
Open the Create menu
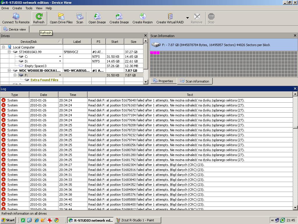tap(17, 8)
